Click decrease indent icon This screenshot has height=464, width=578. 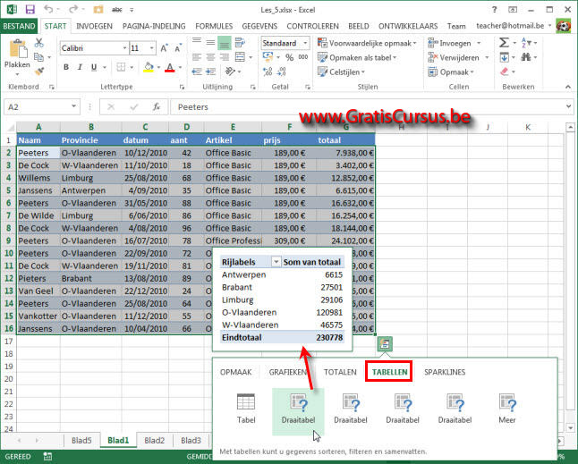pos(197,72)
